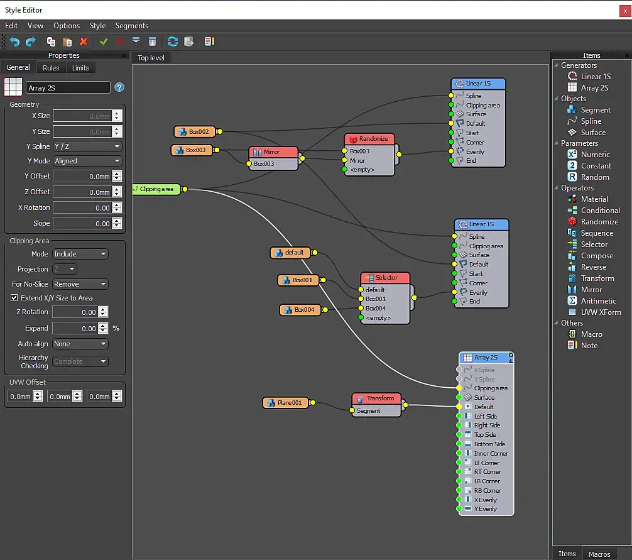Viewport: 632px width, 560px height.
Task: Click the blue help question mark icon
Action: (119, 88)
